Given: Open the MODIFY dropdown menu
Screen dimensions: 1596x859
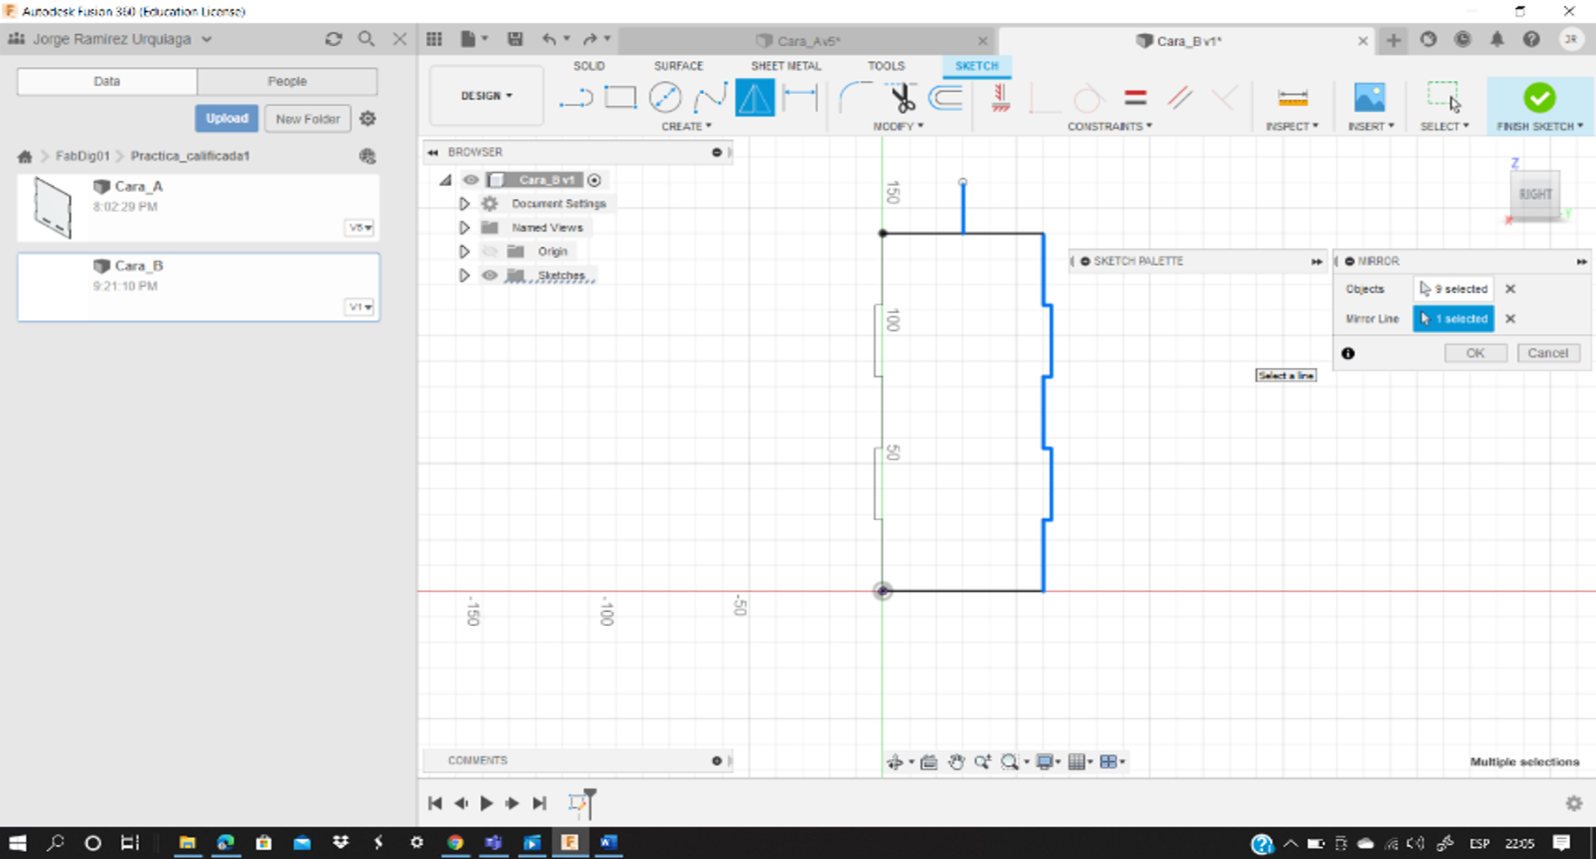Looking at the screenshot, I should pyautogui.click(x=898, y=127).
